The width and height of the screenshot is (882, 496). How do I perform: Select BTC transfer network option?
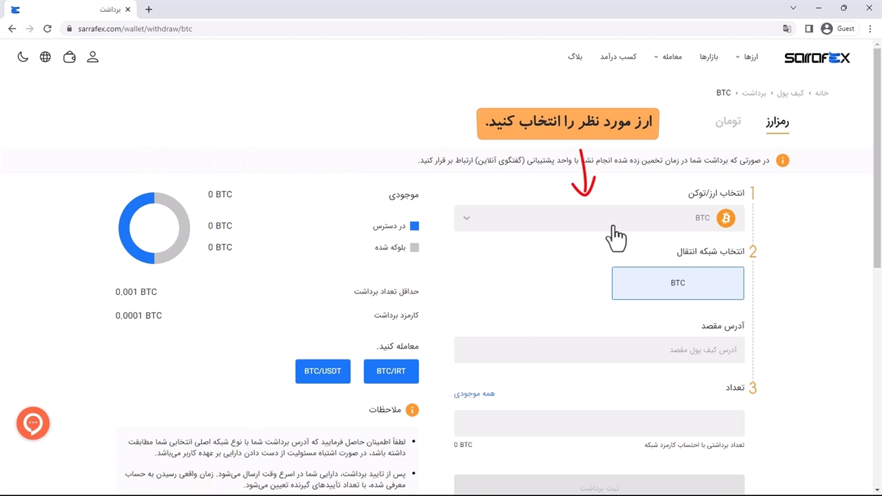pyautogui.click(x=677, y=283)
